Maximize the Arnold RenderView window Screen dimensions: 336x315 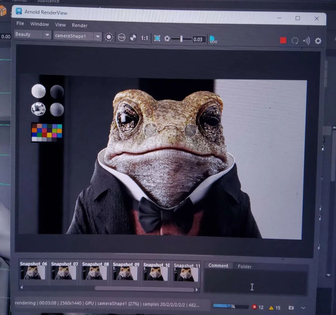298,18
